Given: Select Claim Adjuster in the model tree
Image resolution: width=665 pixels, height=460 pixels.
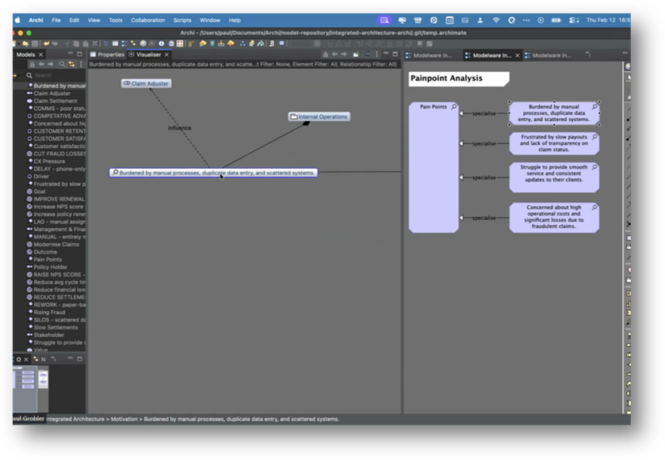Looking at the screenshot, I should [52, 93].
